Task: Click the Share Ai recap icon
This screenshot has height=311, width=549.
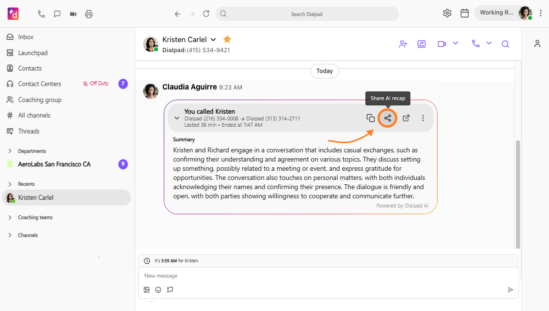Action: click(388, 118)
